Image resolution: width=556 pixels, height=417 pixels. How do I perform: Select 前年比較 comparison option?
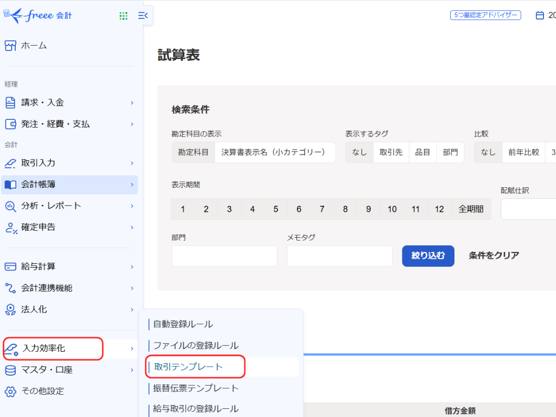(x=523, y=153)
